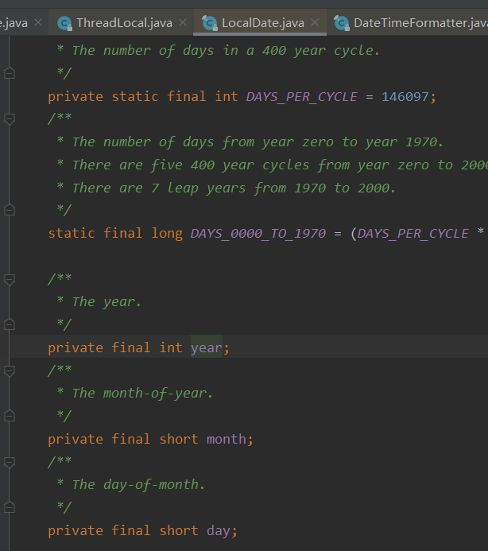Click the comment 'The day-of-month.'
The width and height of the screenshot is (488, 551).
138,485
